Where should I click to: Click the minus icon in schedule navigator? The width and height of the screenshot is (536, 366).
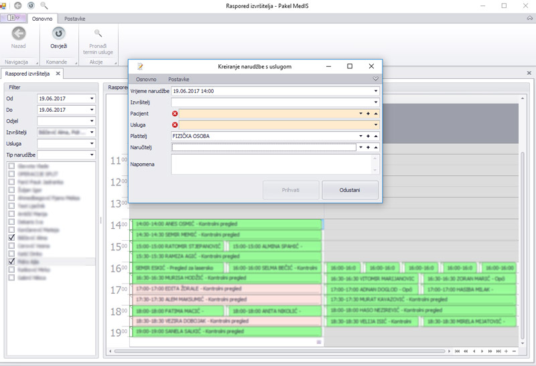[514, 351]
